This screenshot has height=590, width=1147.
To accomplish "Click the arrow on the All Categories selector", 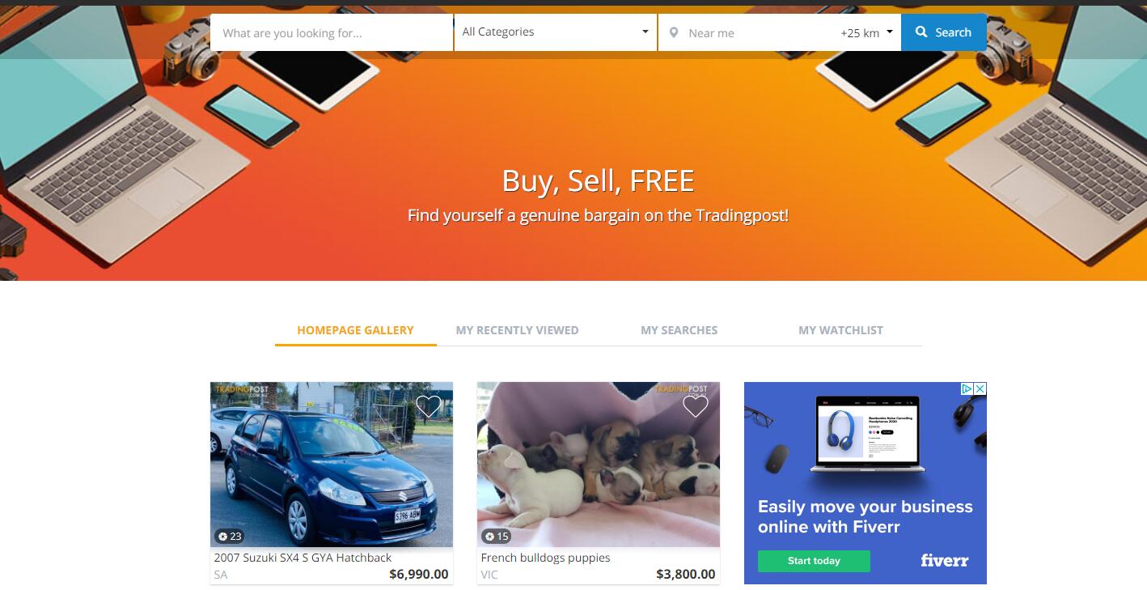I will (645, 32).
